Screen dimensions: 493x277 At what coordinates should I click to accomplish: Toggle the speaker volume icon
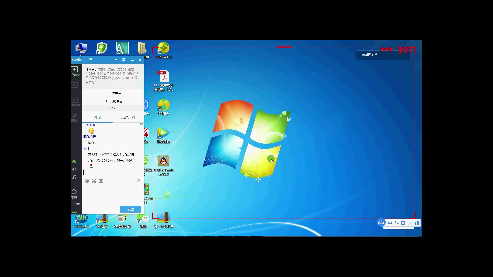(74, 169)
